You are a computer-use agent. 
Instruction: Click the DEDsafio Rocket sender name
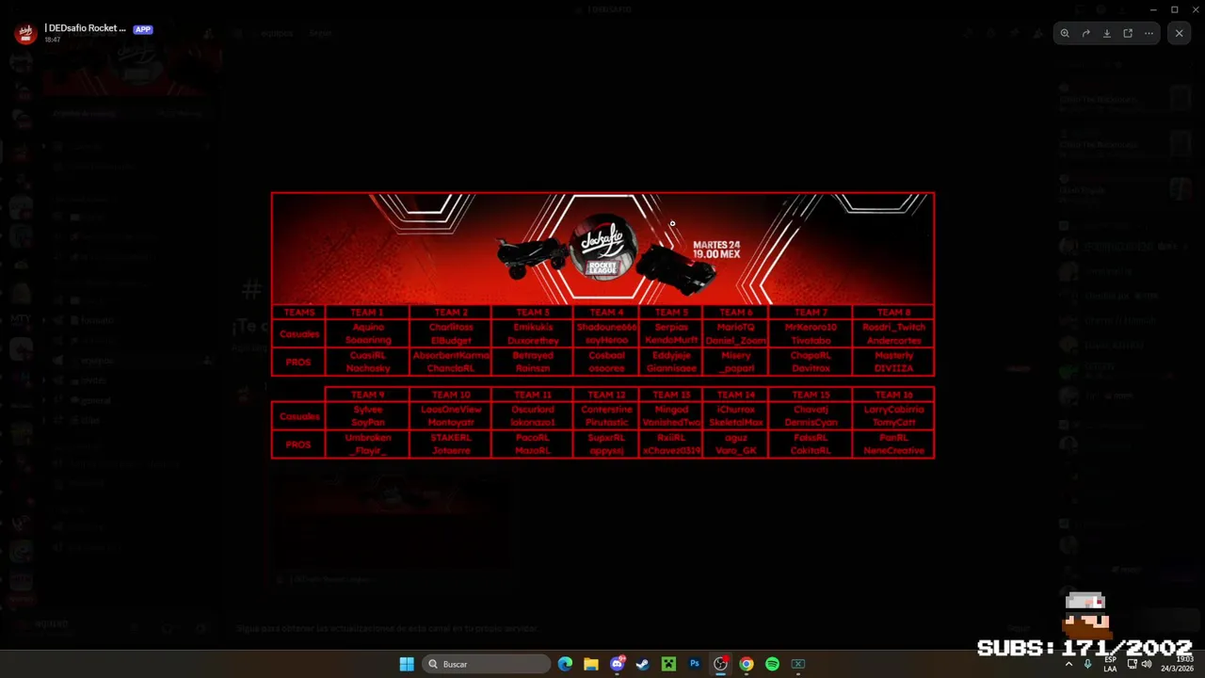pyautogui.click(x=85, y=28)
